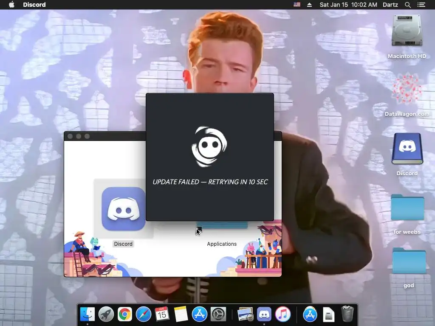Open the Discord menu in menu bar
This screenshot has width=435, height=326.
click(x=34, y=4)
